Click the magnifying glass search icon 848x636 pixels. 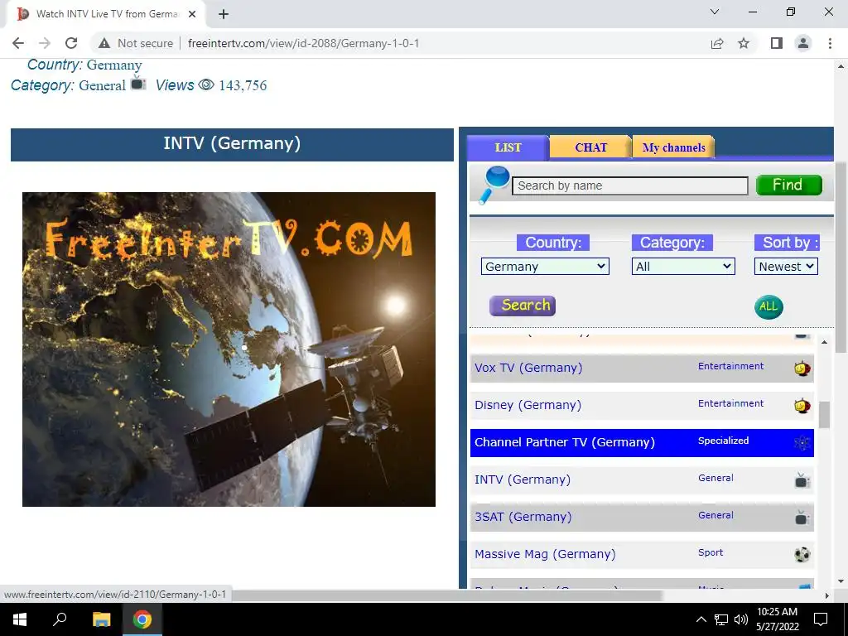[494, 185]
